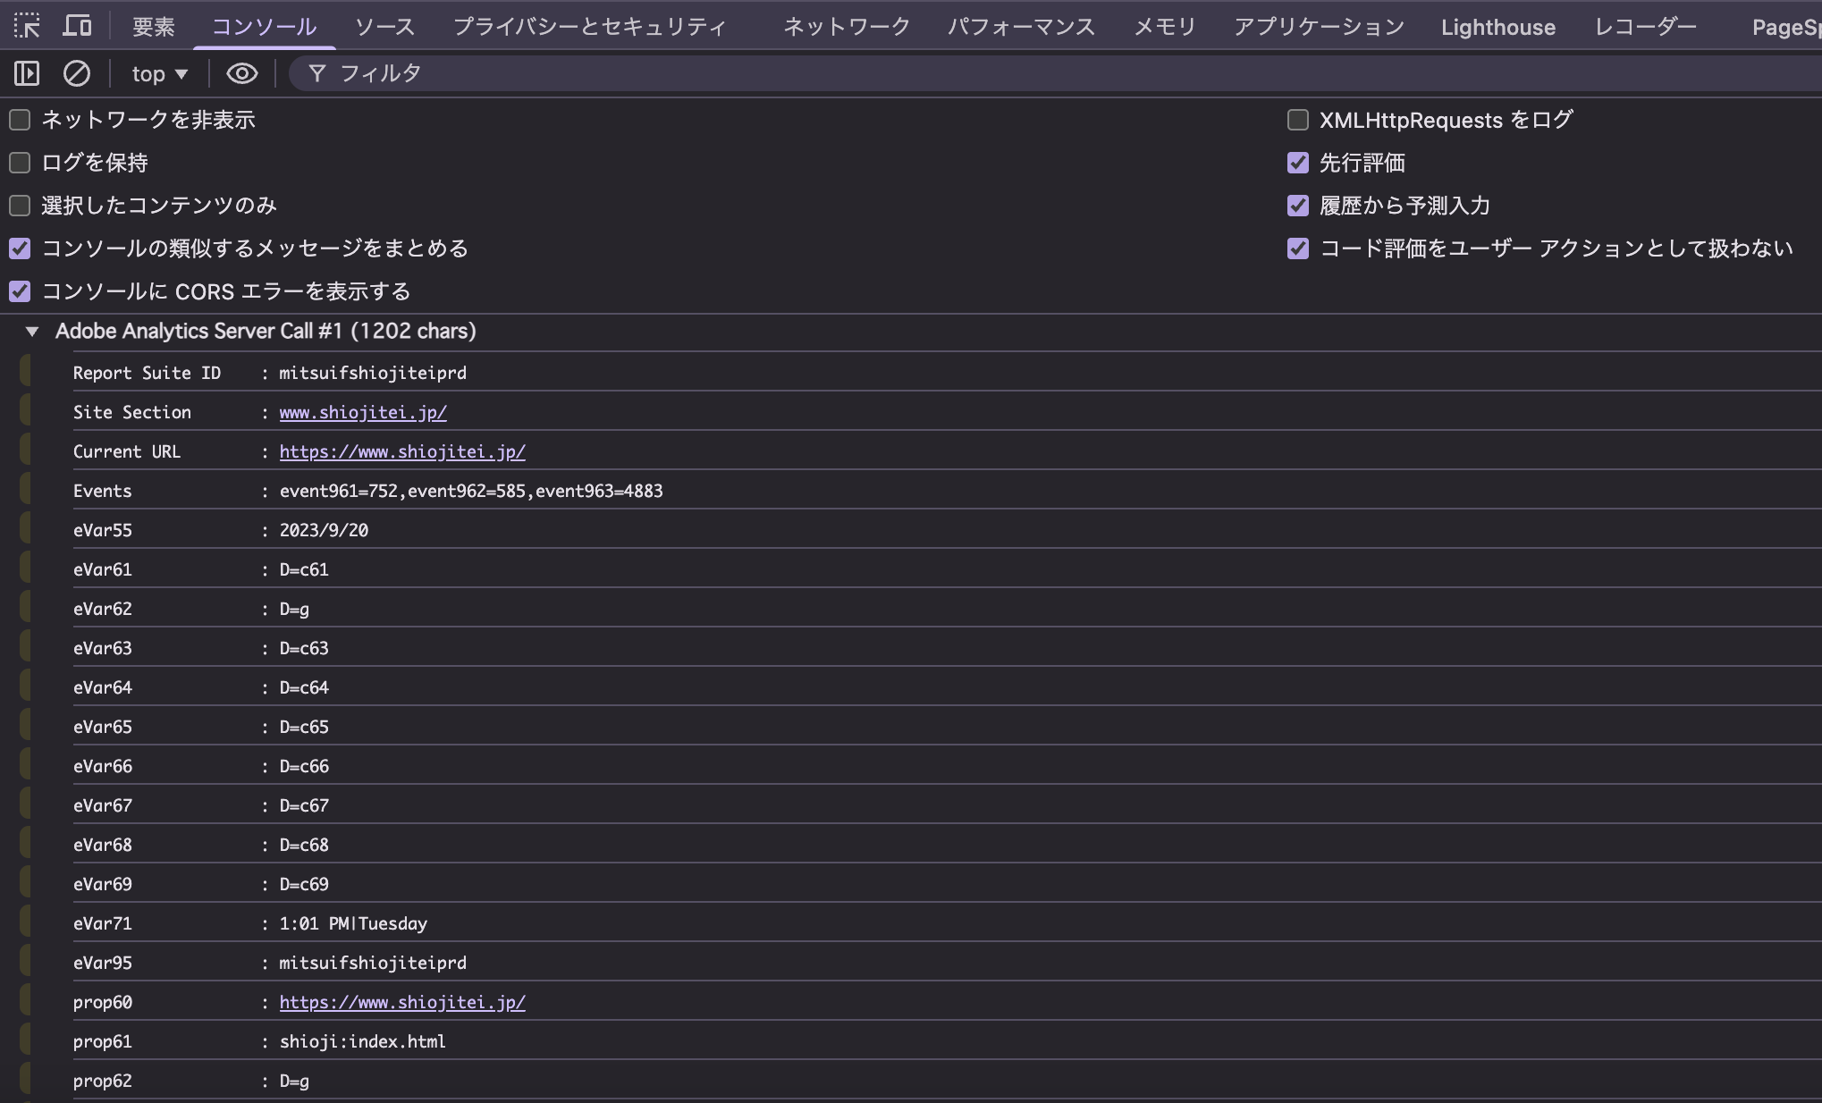Open the www.shiojitei.jp Site Section link
1822x1103 pixels.
362,412
